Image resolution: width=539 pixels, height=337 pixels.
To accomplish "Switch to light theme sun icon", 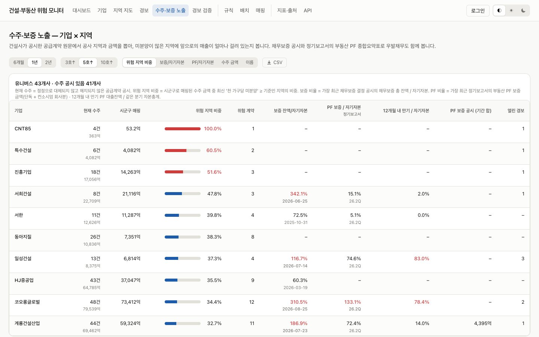I will coord(511,10).
